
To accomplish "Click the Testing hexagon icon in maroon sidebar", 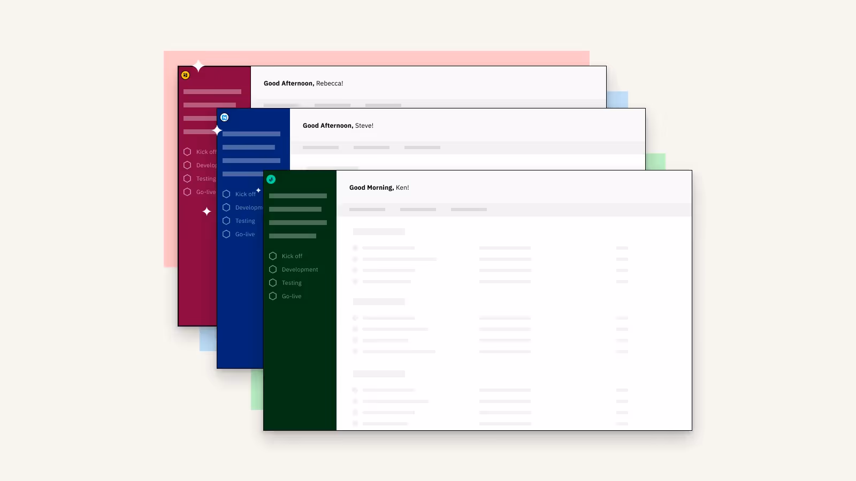I will (x=187, y=179).
